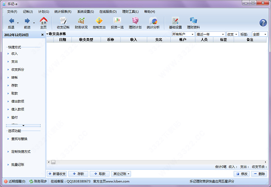Expand the shortcut list down arrow
This screenshot has height=187, width=271.
pyautogui.click(x=24, y=125)
